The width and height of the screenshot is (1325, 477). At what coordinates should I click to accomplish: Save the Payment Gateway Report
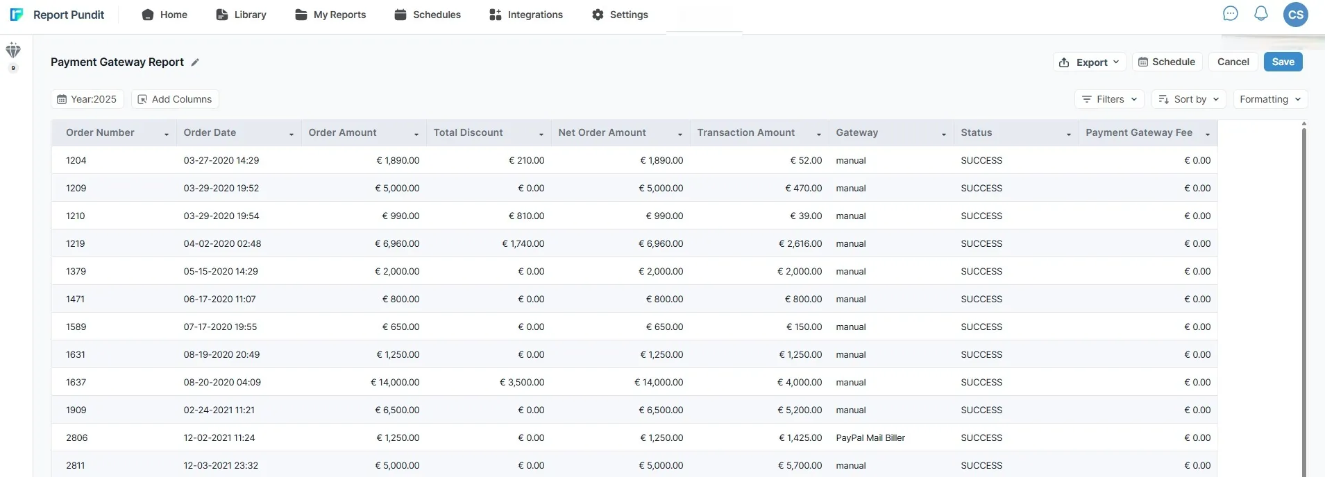click(x=1283, y=62)
